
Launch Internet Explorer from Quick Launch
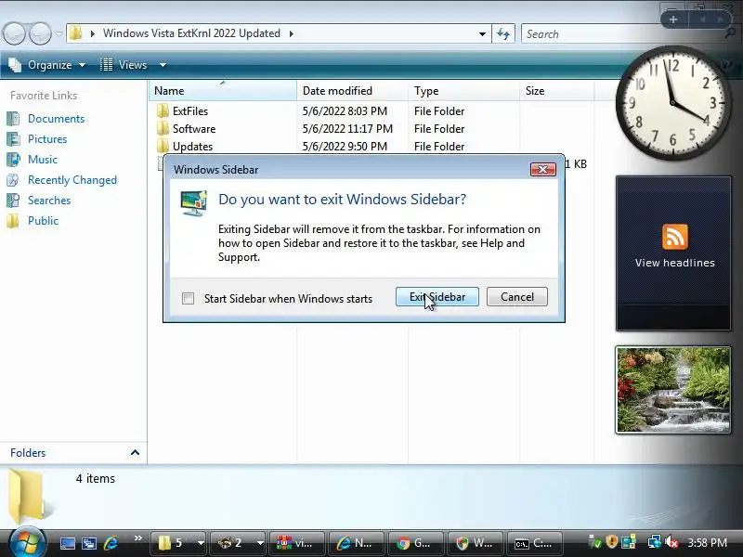click(111, 543)
